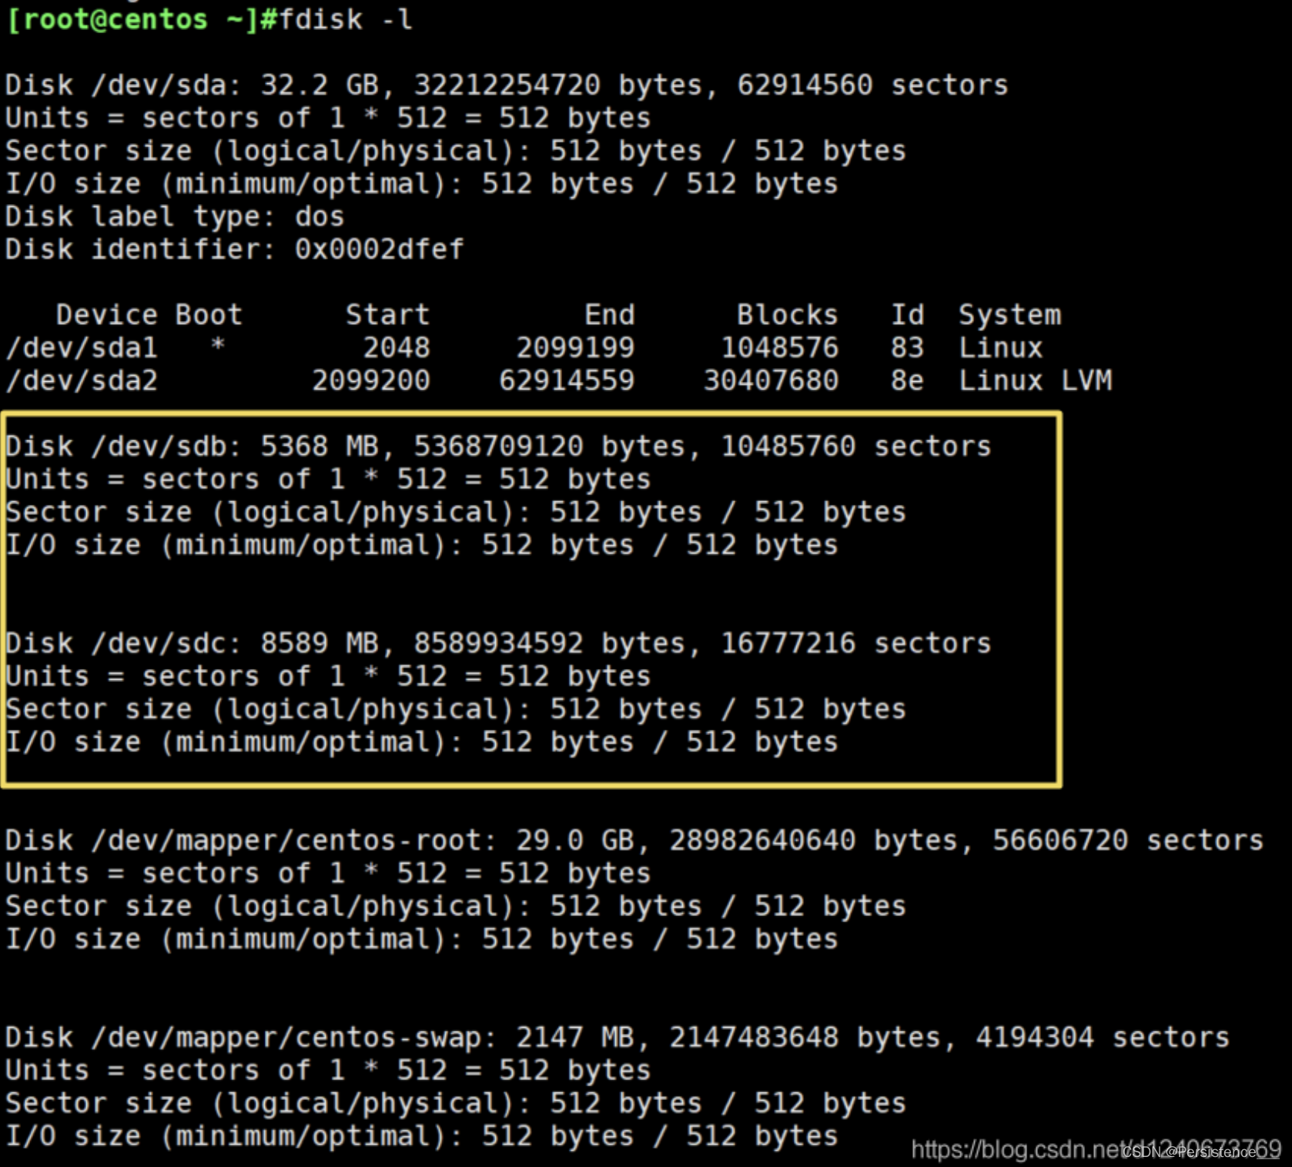This screenshot has height=1167, width=1292.
Task: Click the 'Blocks' column header
Action: point(787,315)
